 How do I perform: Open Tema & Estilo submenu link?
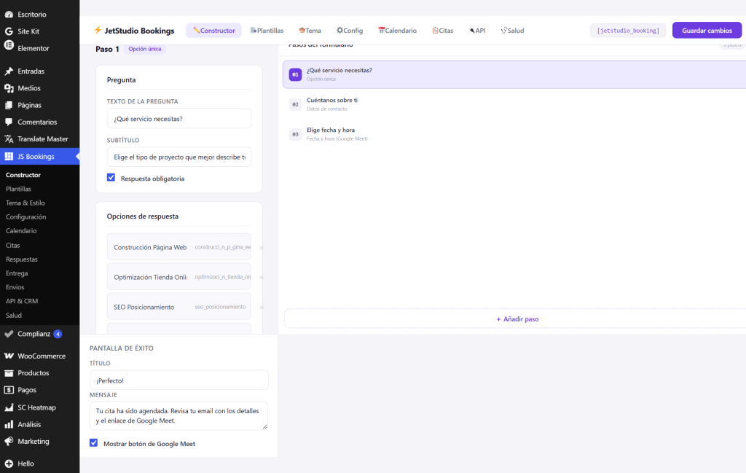(25, 203)
